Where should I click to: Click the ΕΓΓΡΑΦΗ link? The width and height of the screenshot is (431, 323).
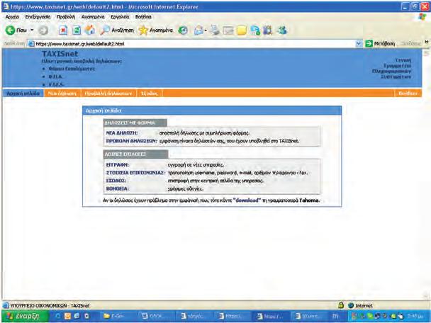pyautogui.click(x=118, y=165)
